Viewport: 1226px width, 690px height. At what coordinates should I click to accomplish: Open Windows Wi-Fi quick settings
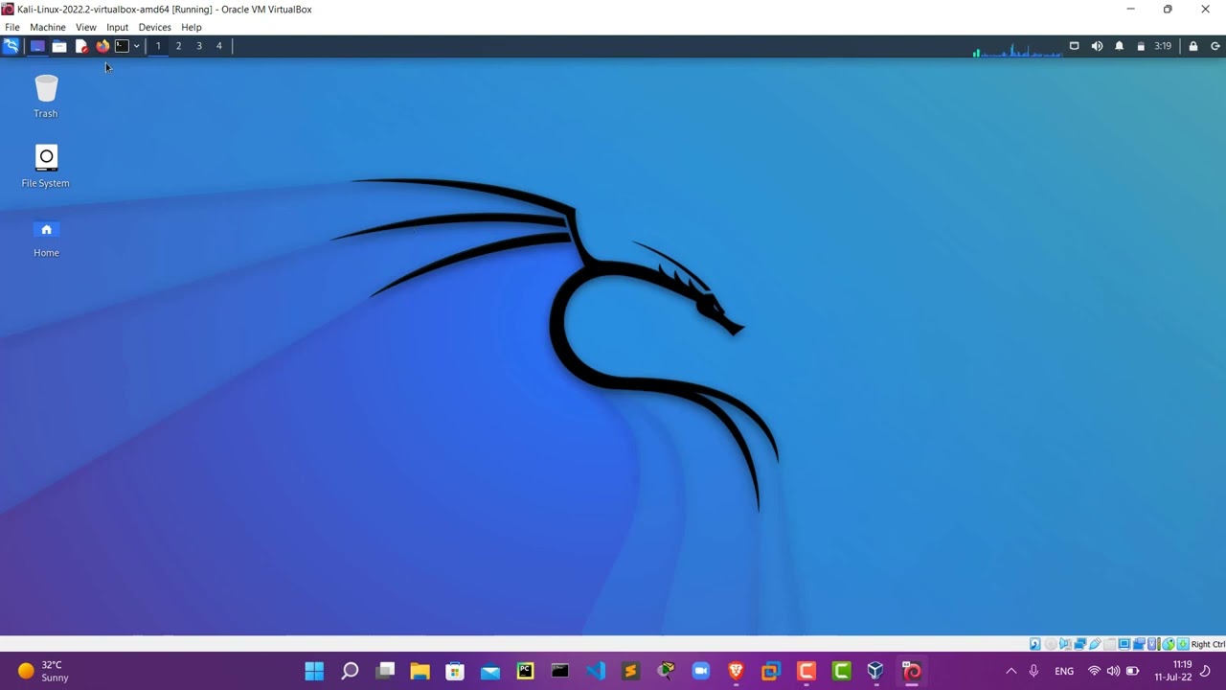[1094, 671]
